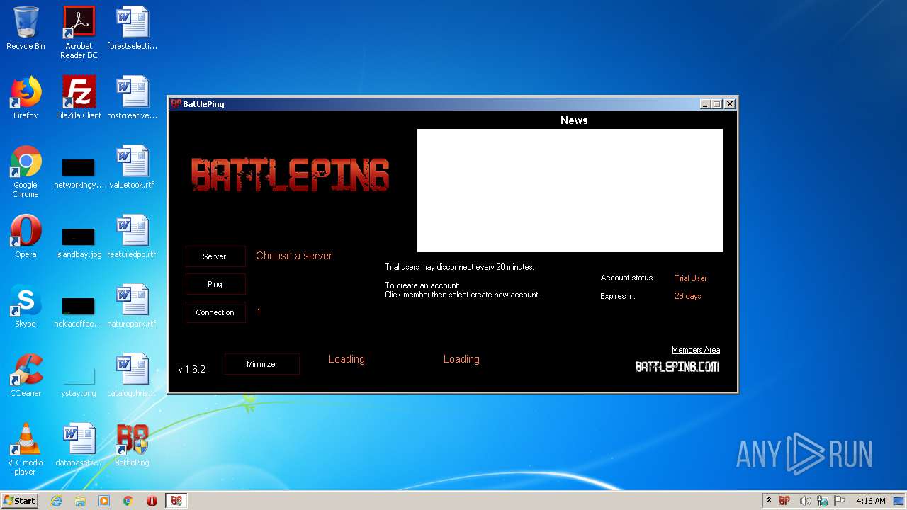The height and width of the screenshot is (510, 907).
Task: Select ystay.png desktop file
Action: (79, 381)
